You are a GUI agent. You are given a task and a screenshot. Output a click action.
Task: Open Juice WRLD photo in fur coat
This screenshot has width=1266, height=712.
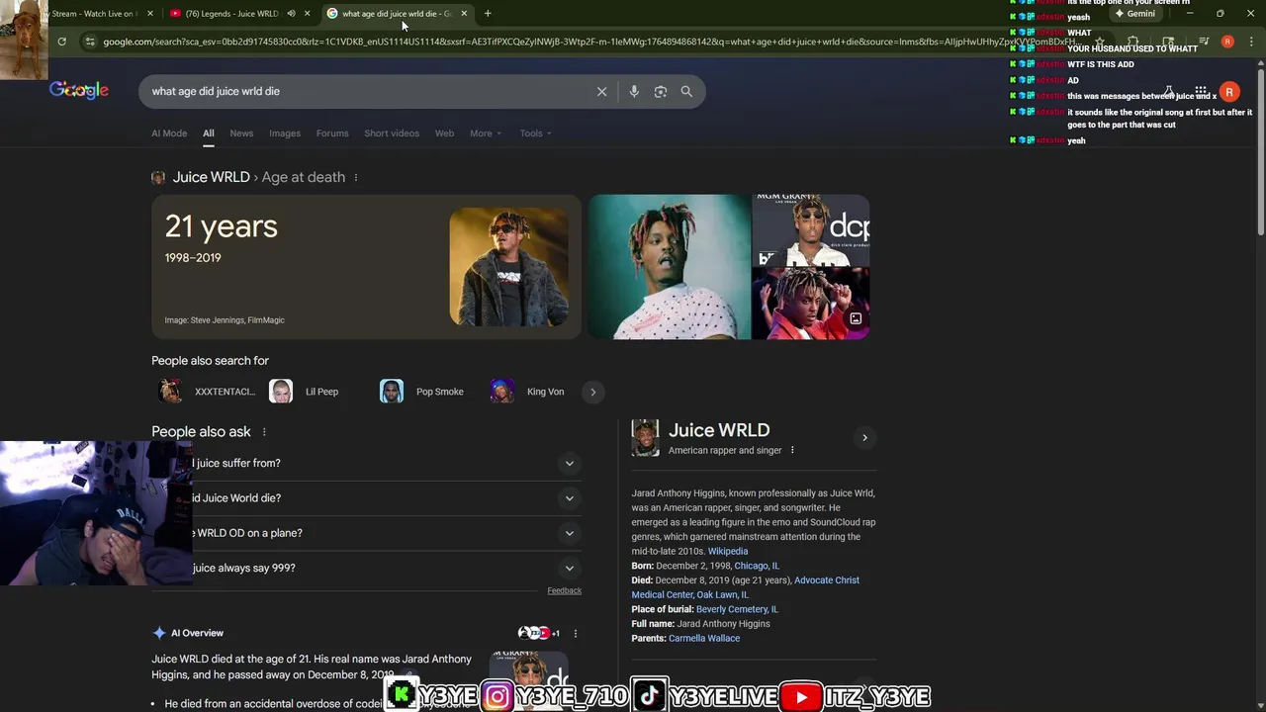click(x=508, y=267)
